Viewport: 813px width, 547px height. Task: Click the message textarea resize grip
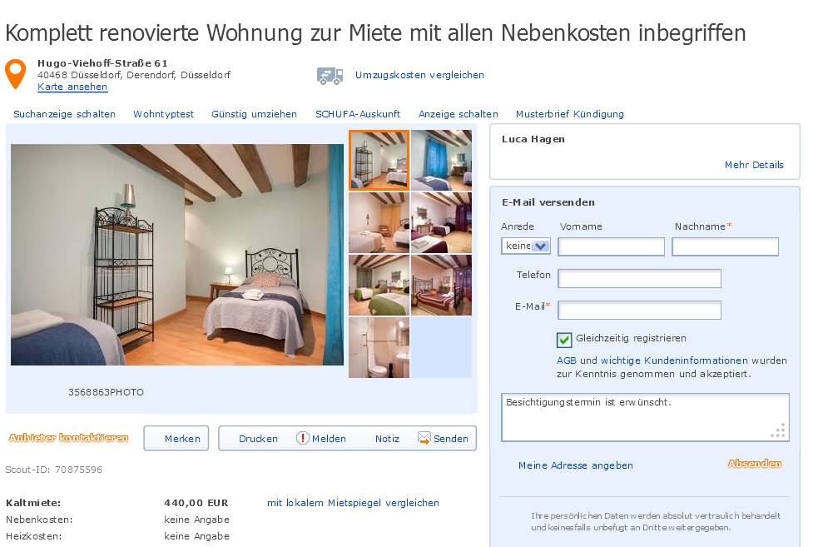(778, 430)
